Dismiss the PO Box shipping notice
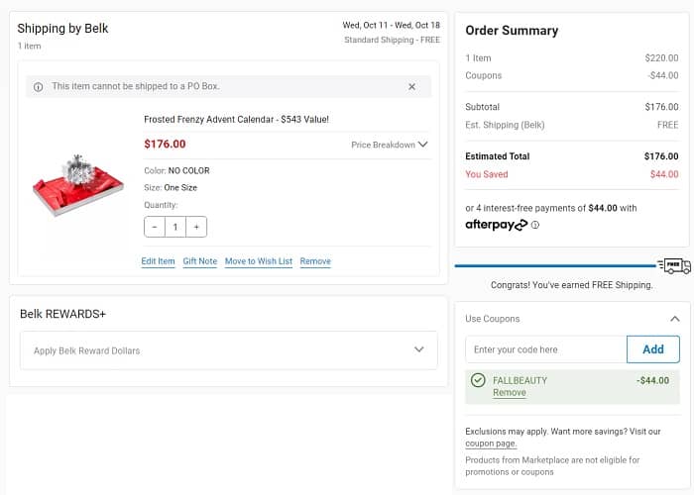This screenshot has width=694, height=495. pos(411,87)
